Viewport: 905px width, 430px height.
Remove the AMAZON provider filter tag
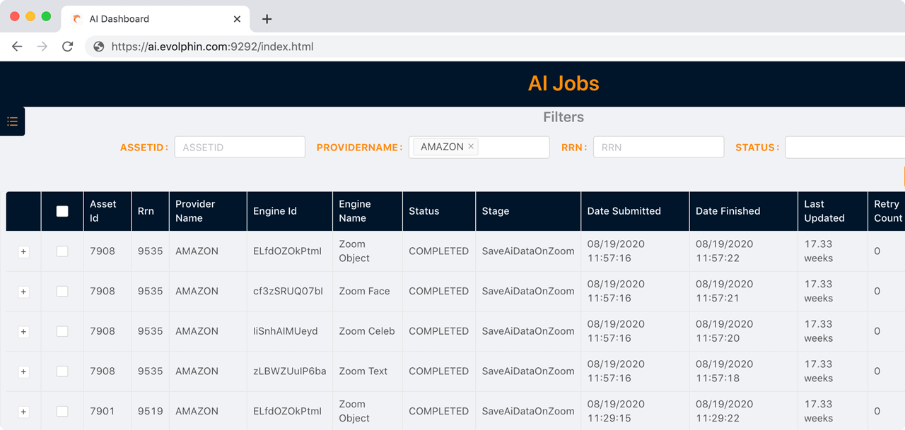pyautogui.click(x=471, y=147)
